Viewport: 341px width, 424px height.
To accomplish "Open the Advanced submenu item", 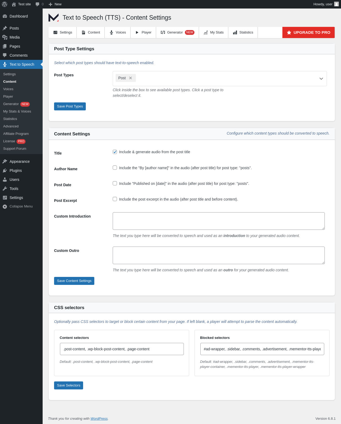I will coord(11,126).
